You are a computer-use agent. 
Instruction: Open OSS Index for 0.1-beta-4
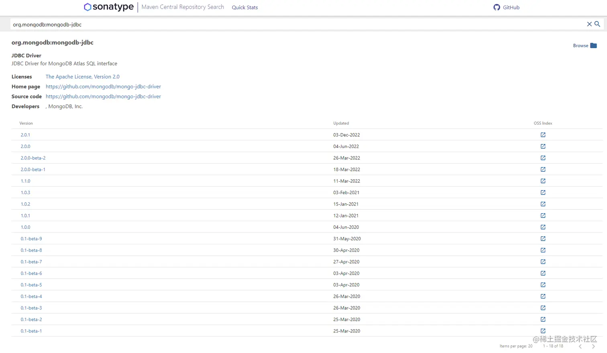pos(543,296)
